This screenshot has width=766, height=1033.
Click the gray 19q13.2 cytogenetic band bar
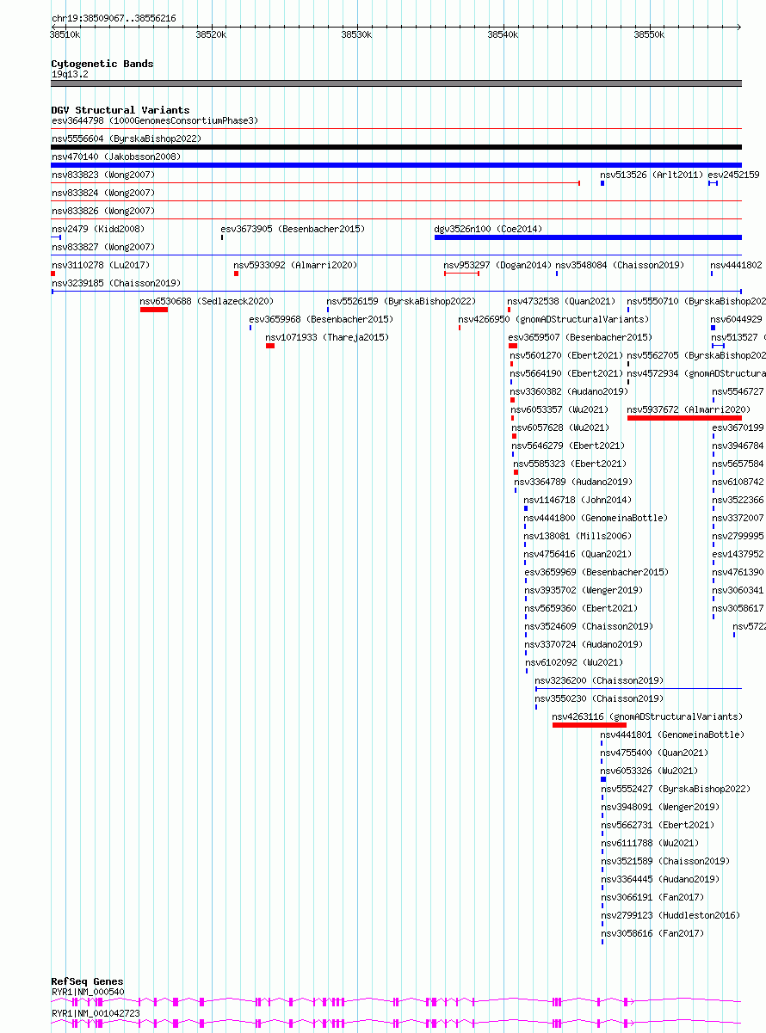pyautogui.click(x=397, y=83)
